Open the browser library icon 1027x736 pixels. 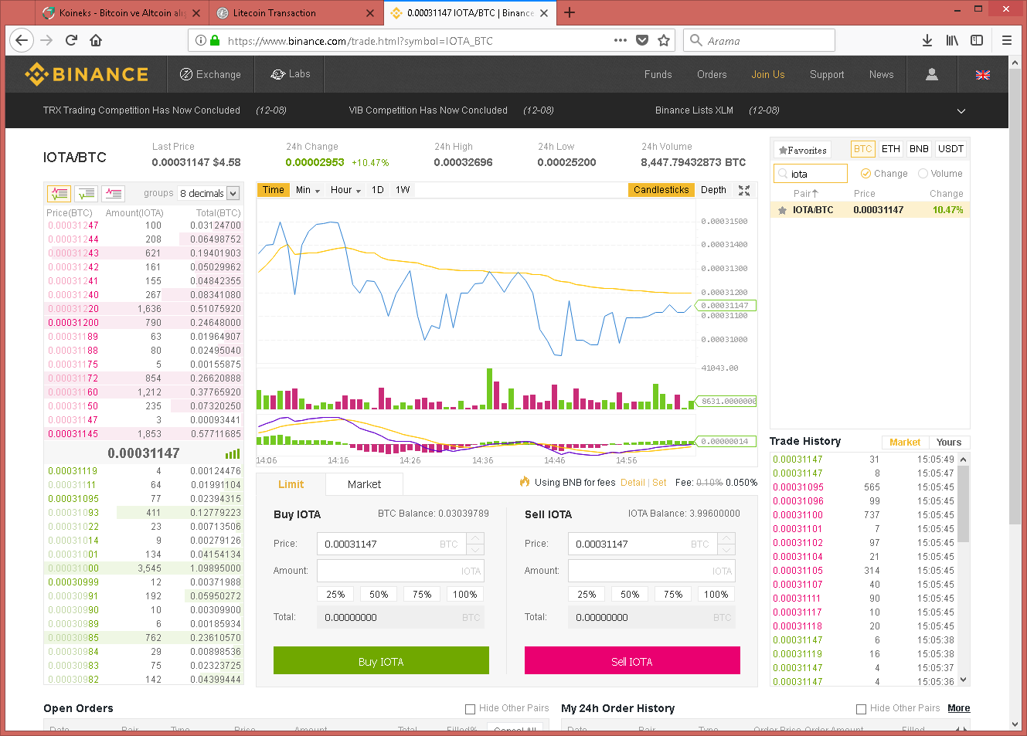(x=952, y=40)
